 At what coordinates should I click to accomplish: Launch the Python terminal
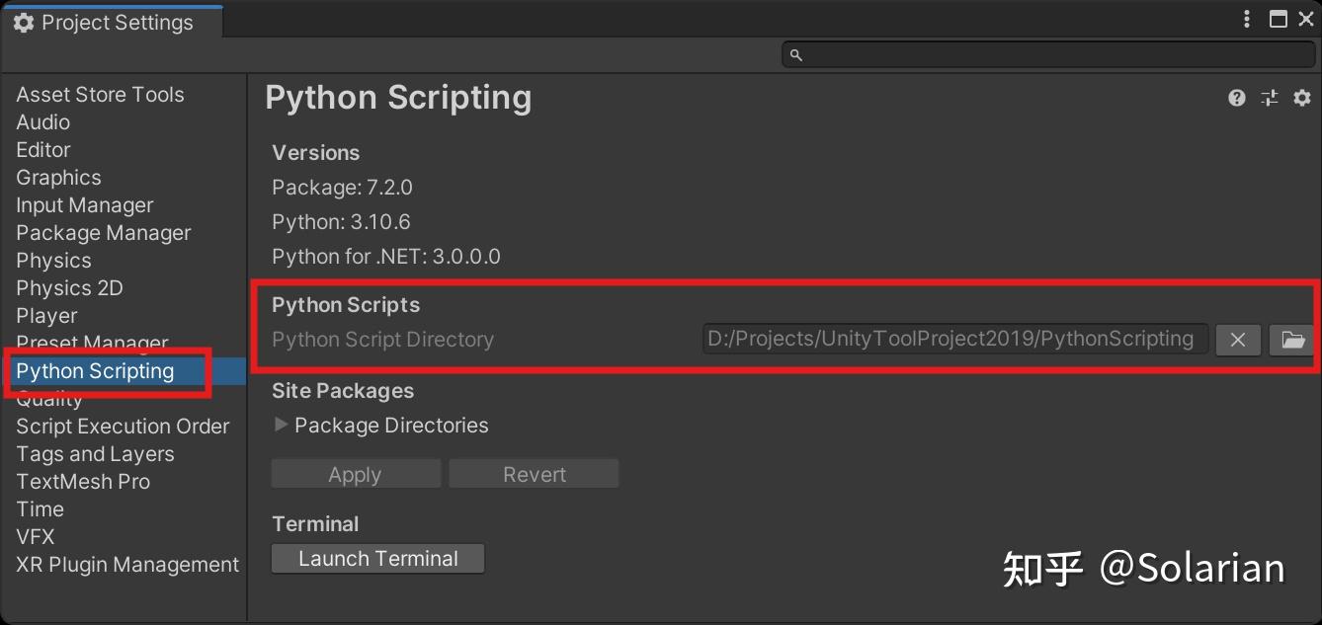pyautogui.click(x=377, y=558)
